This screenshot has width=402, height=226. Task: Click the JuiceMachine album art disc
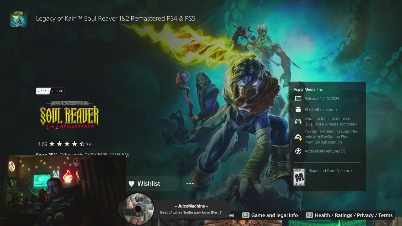138,209
